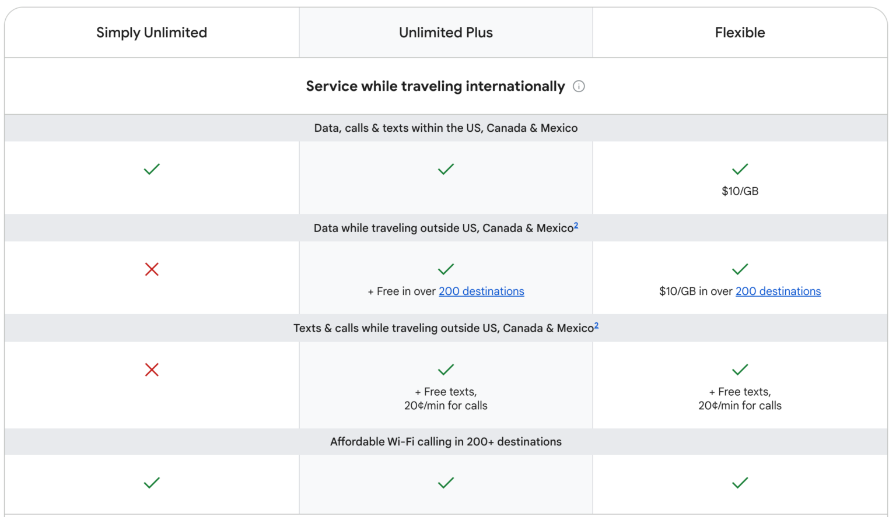The width and height of the screenshot is (896, 517).
Task: Click the Affordable Wi-Fi calling section heading
Action: pyautogui.click(x=445, y=442)
